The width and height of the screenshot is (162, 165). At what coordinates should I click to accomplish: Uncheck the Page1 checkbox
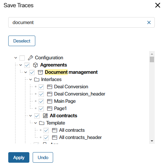(41, 109)
